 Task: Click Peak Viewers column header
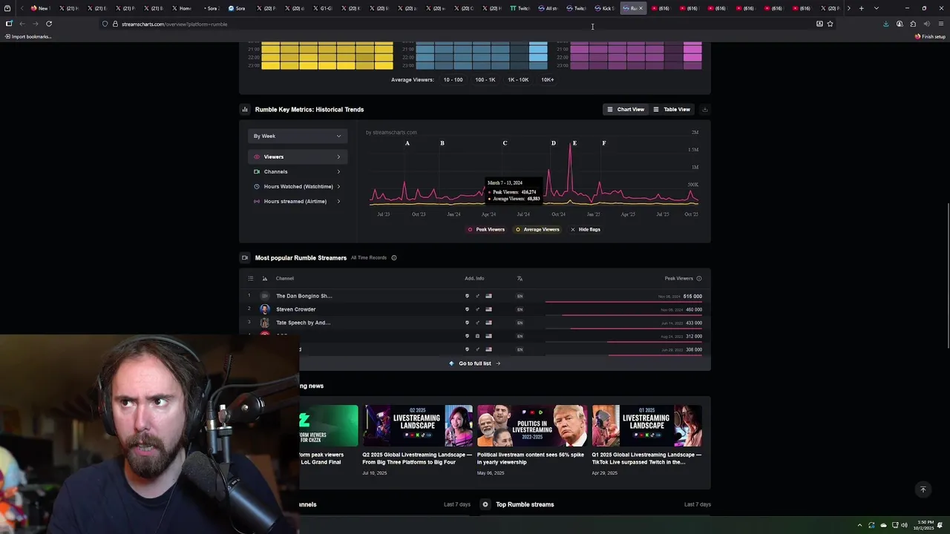point(678,279)
